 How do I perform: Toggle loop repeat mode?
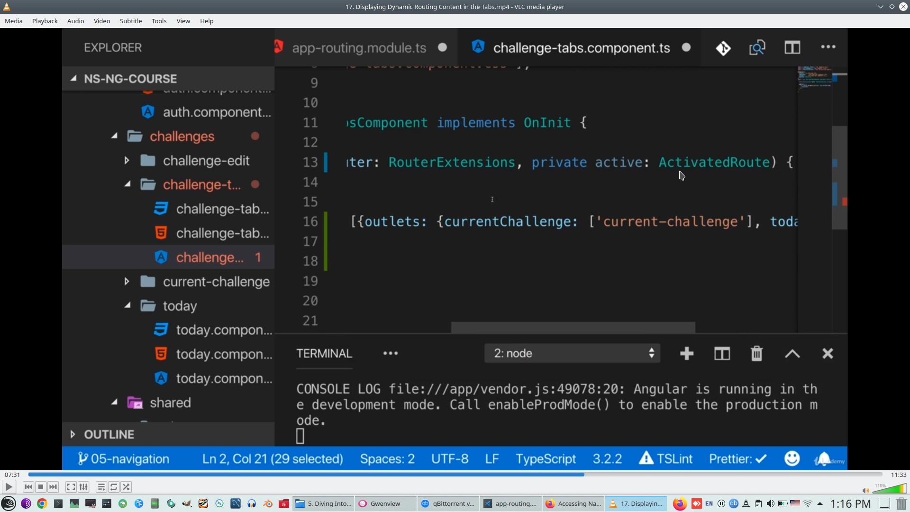tap(114, 487)
